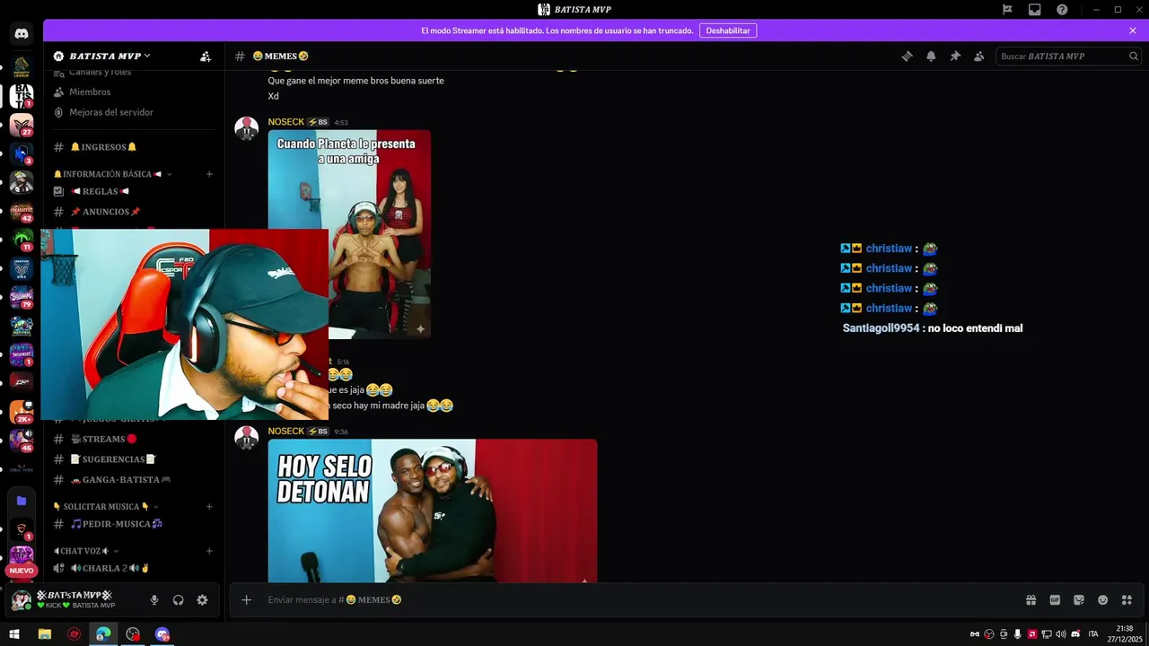Open the Inbox icon in the title bar
1149x646 pixels.
(x=1034, y=10)
